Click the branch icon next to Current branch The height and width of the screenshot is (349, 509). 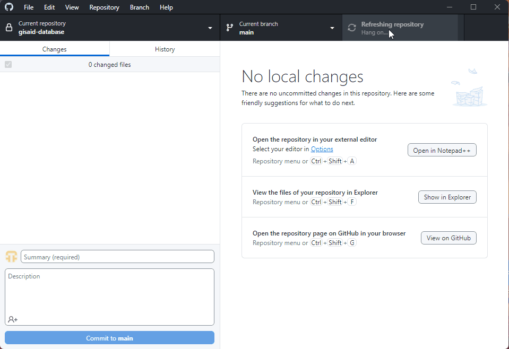click(229, 28)
